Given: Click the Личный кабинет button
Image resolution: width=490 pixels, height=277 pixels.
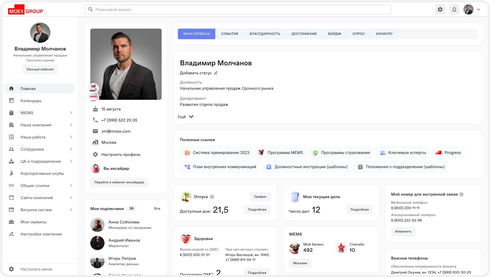Looking at the screenshot, I should [x=40, y=69].
